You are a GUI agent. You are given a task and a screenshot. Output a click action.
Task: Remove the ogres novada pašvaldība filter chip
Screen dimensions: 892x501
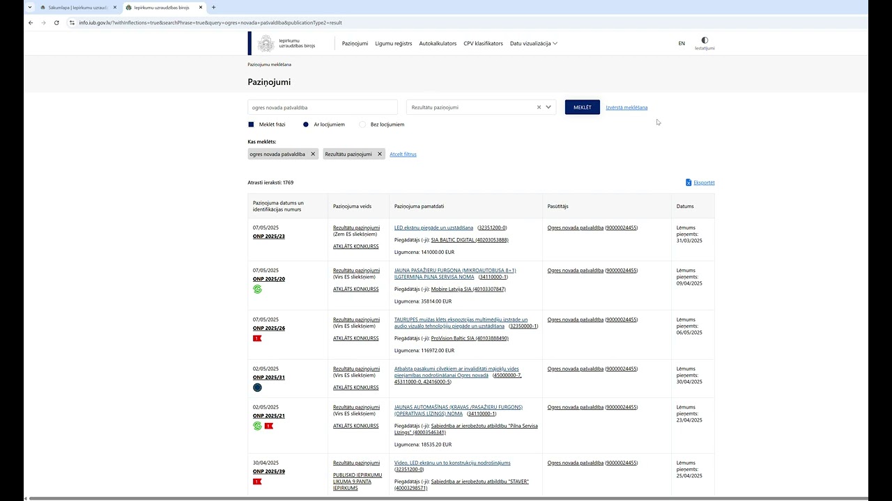pos(313,154)
